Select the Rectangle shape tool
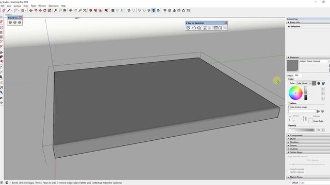 [x=23, y=10]
